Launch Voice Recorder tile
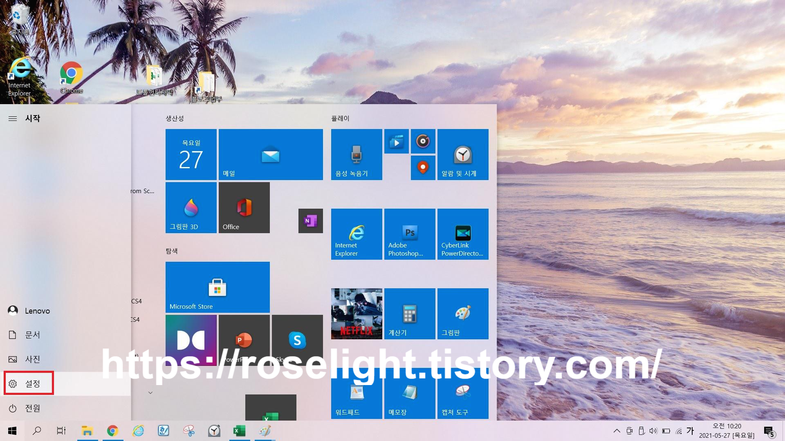Image resolution: width=785 pixels, height=441 pixels. [x=357, y=154]
